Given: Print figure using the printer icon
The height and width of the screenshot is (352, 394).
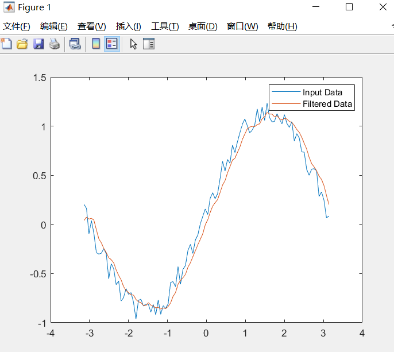Looking at the screenshot, I should click(54, 44).
